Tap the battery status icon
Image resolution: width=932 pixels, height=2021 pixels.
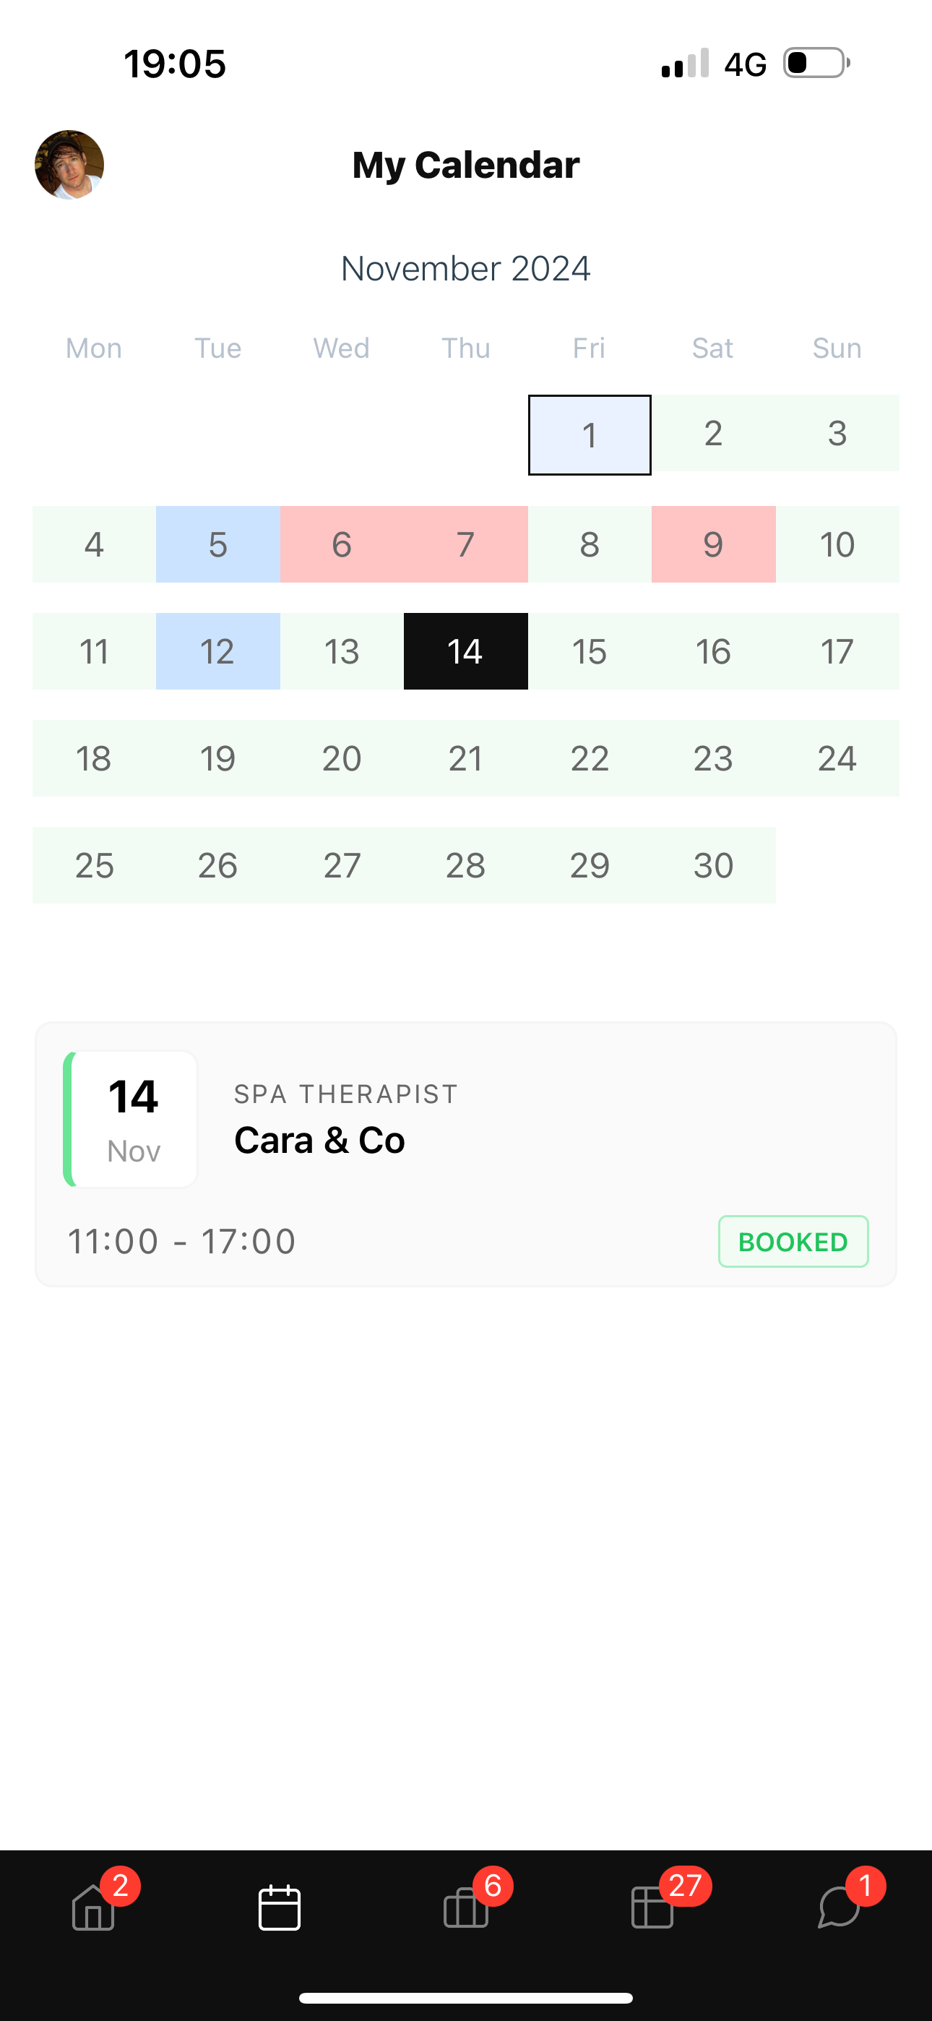[816, 63]
